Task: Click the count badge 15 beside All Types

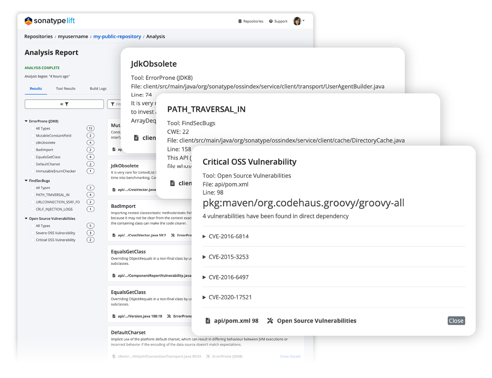Action: 90,129
